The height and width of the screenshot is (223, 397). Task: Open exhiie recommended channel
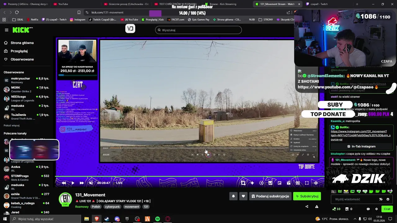tap(26, 196)
